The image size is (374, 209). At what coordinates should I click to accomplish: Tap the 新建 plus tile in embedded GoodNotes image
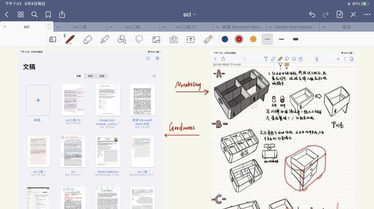[38, 100]
